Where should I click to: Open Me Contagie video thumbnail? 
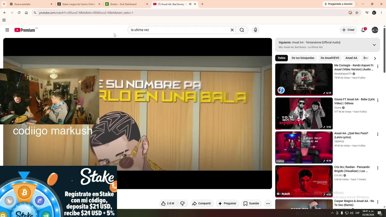click(304, 80)
